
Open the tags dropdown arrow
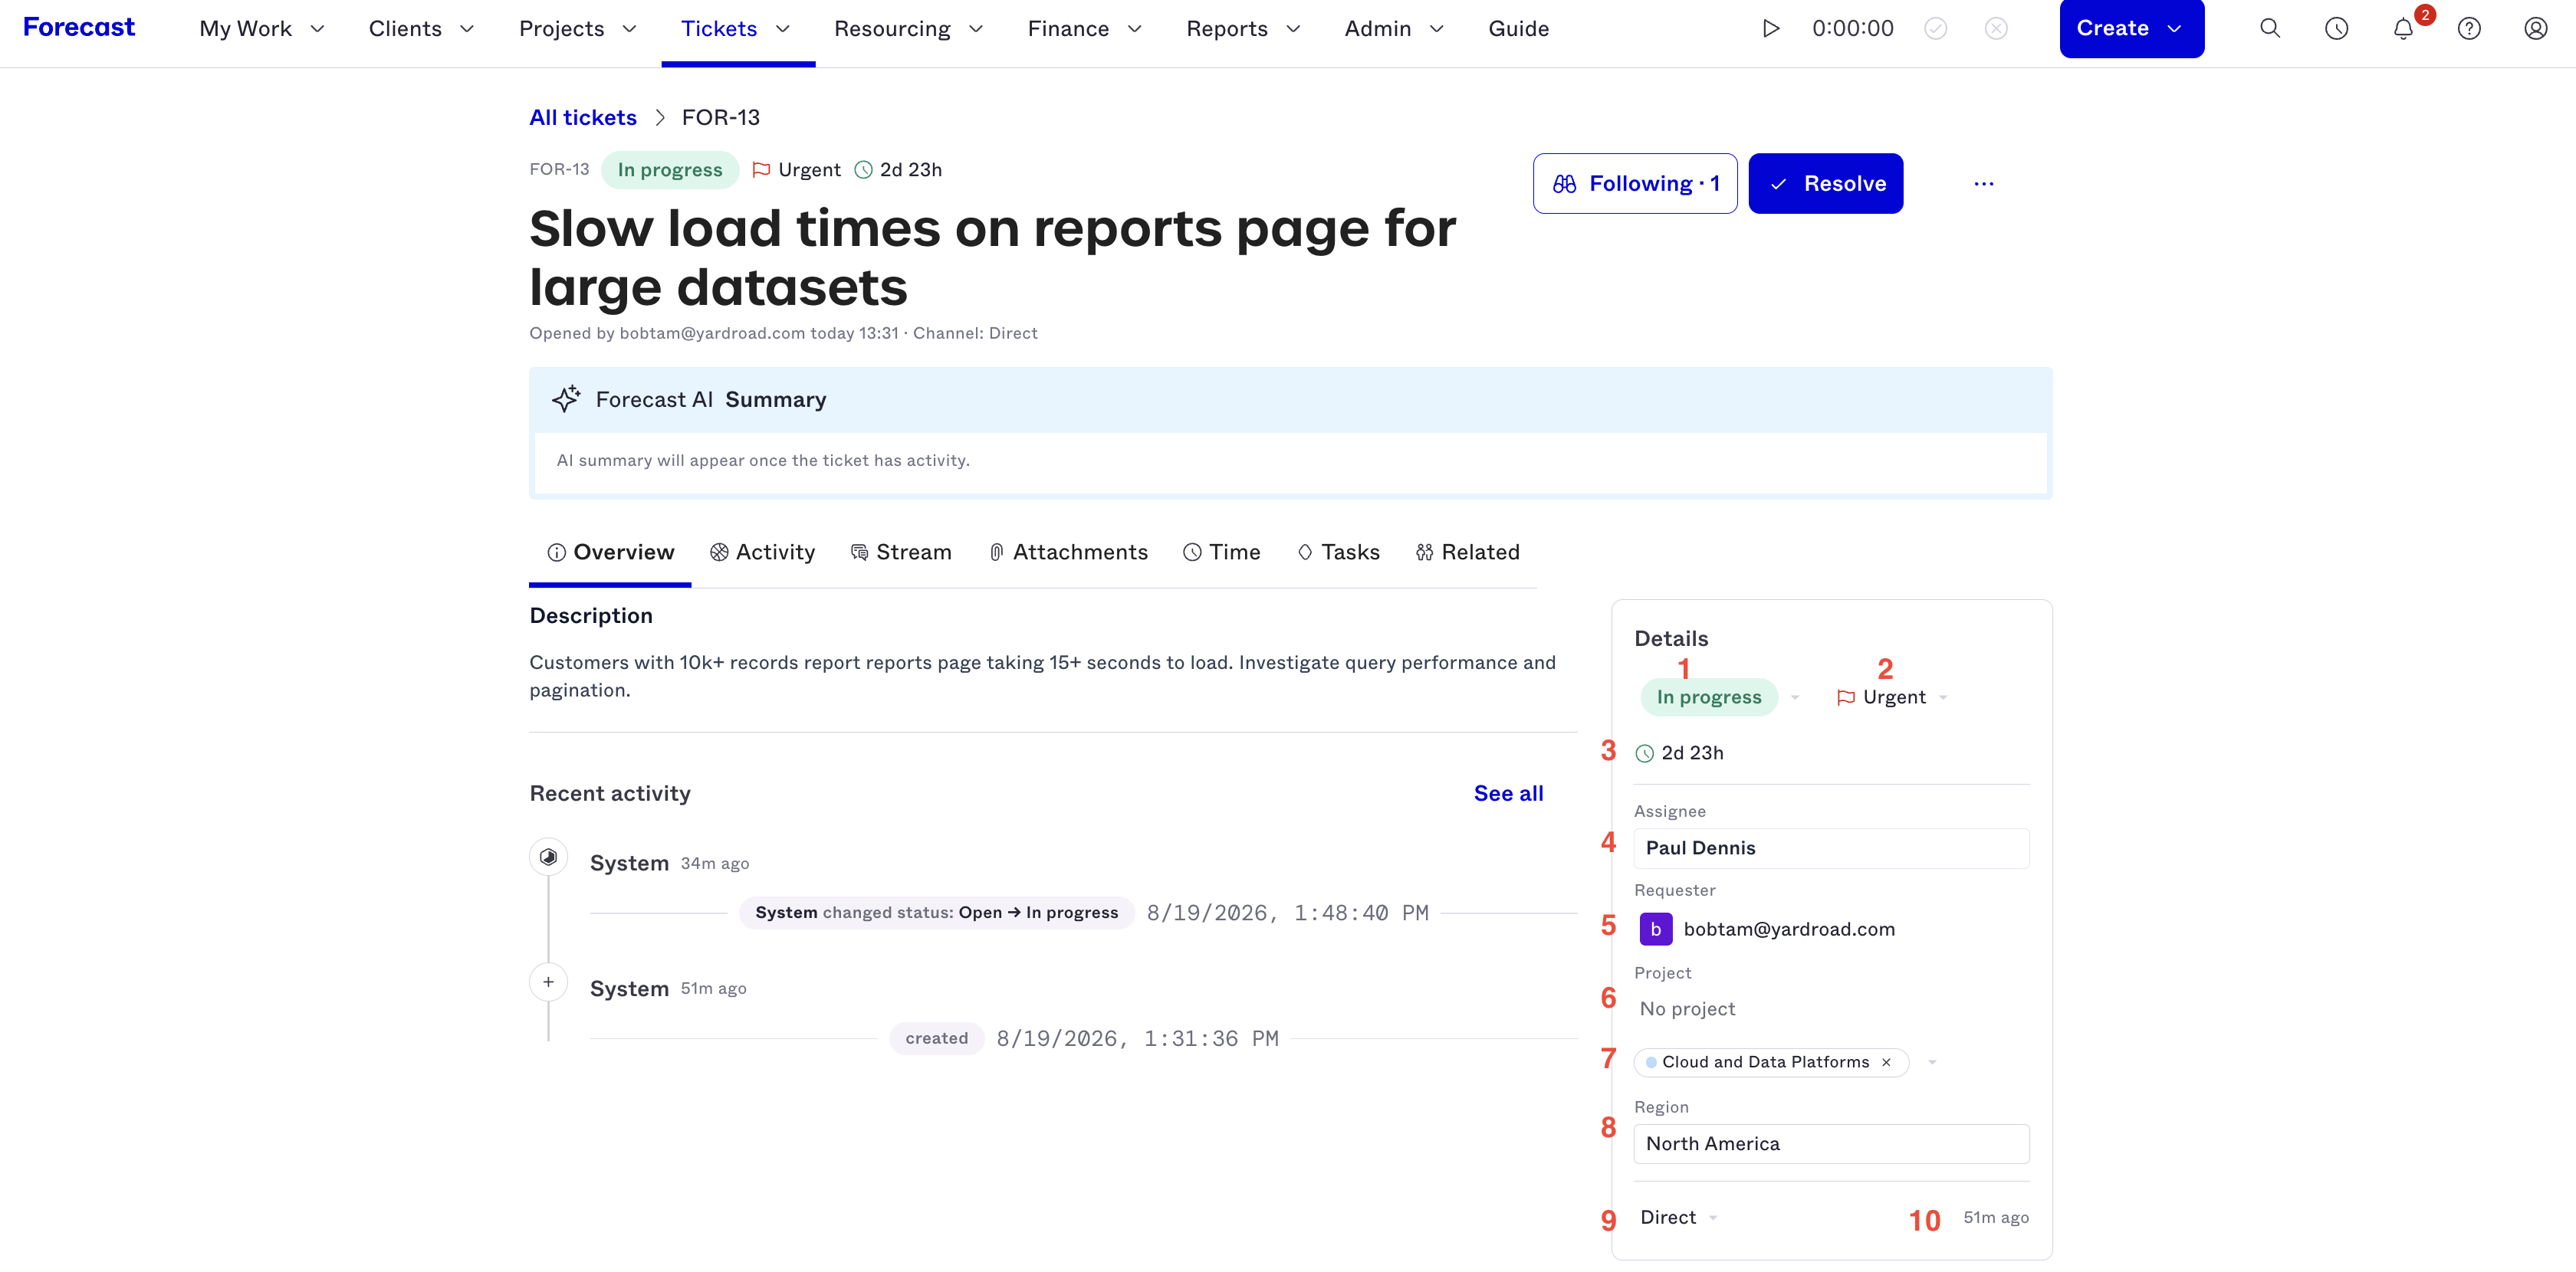(x=1932, y=1062)
